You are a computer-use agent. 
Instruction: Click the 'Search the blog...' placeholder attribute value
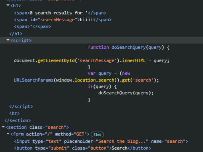(122, 141)
